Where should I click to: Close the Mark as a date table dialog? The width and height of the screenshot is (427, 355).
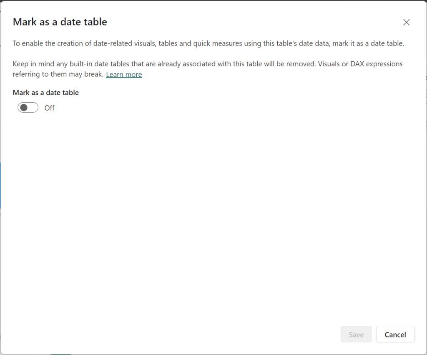pyautogui.click(x=406, y=23)
